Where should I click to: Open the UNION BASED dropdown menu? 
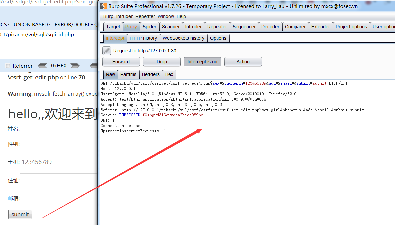coord(32,24)
